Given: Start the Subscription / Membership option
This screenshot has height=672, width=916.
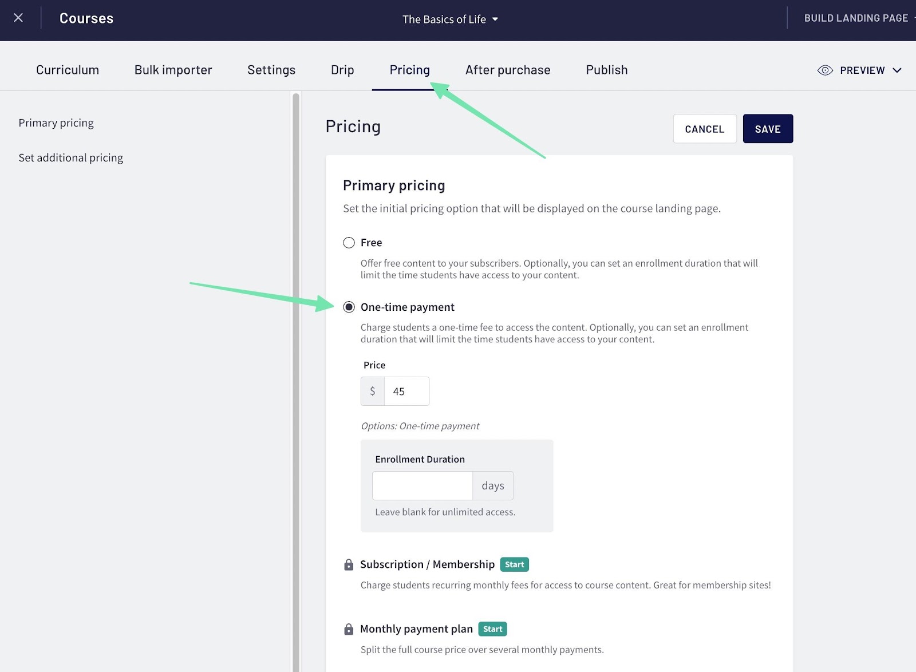Looking at the screenshot, I should [514, 564].
